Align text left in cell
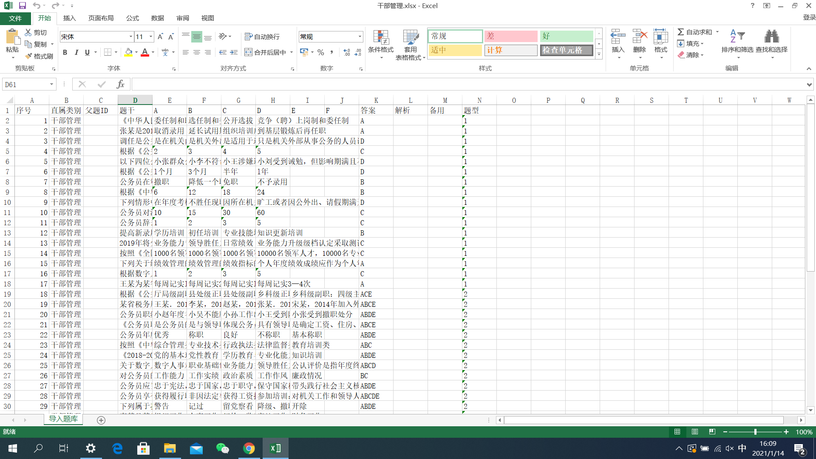Image resolution: width=816 pixels, height=459 pixels. pyautogui.click(x=186, y=52)
